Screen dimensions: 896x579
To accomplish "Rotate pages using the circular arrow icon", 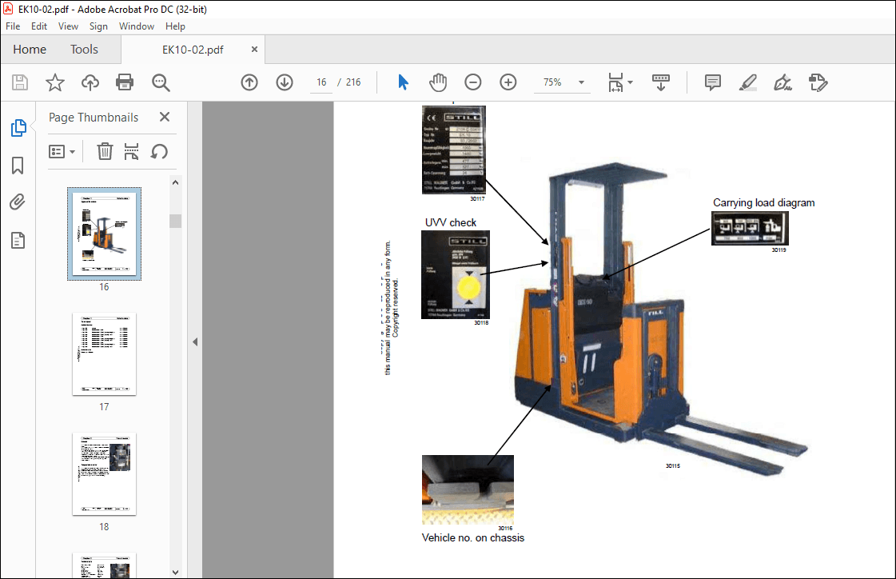I will pos(157,151).
